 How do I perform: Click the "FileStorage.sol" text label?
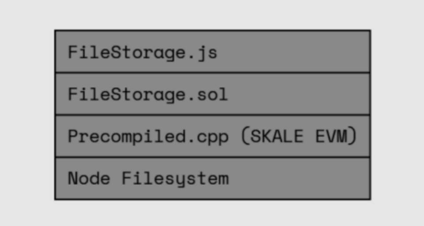148,95
